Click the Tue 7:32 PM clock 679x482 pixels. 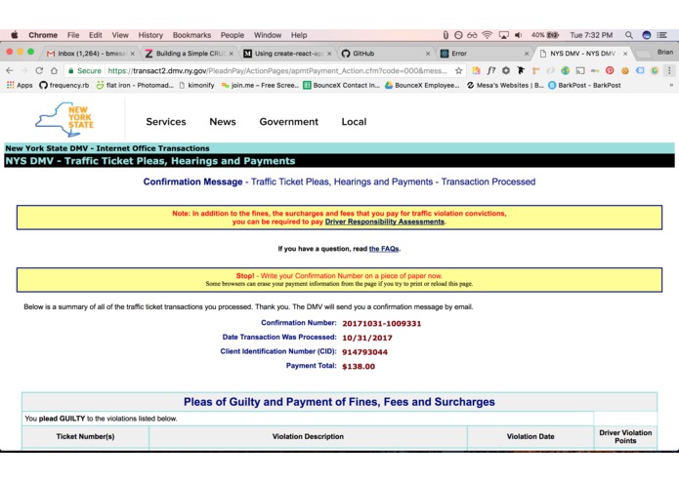(x=591, y=35)
